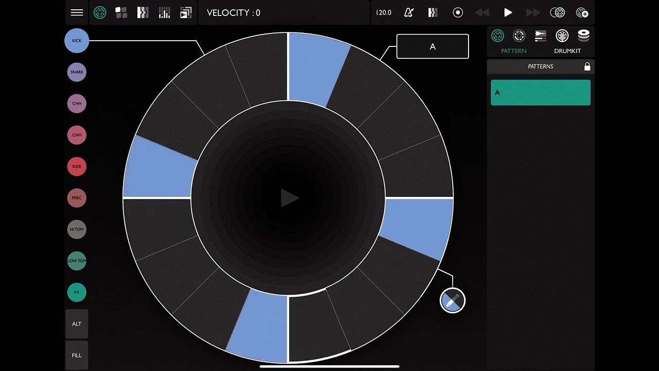Click the duplicate pattern icon
Image resolution: width=659 pixels, height=371 pixels.
(558, 12)
